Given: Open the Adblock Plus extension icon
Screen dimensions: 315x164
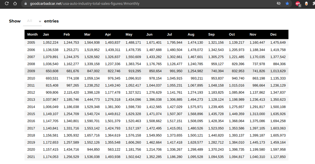Looking at the screenshot, I should [298, 4].
